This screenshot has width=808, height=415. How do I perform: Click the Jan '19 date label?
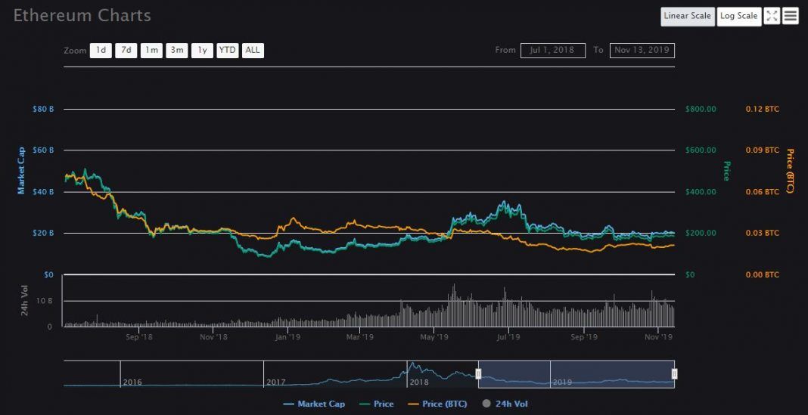pyautogui.click(x=288, y=337)
